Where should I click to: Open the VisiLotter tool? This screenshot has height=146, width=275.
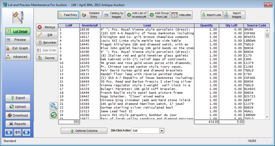click(182, 15)
